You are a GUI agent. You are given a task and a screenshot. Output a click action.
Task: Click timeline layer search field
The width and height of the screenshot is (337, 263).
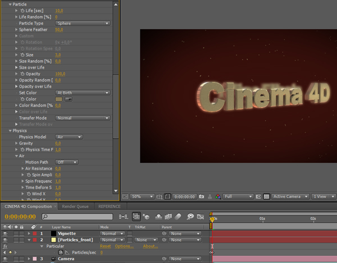78,216
